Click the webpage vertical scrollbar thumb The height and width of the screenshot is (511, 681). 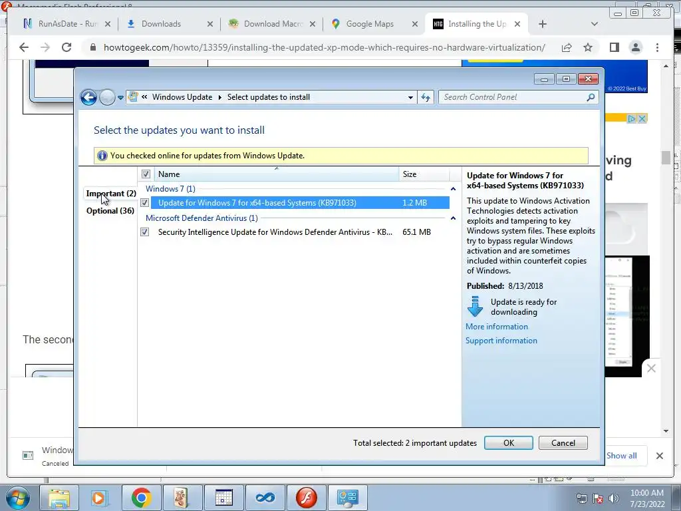coord(666,158)
